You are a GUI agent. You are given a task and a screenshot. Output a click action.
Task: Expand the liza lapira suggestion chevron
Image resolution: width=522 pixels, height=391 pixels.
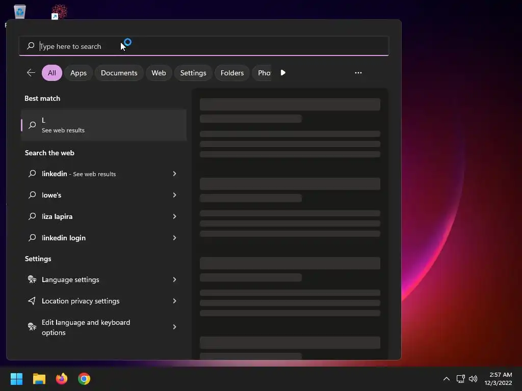[174, 216]
